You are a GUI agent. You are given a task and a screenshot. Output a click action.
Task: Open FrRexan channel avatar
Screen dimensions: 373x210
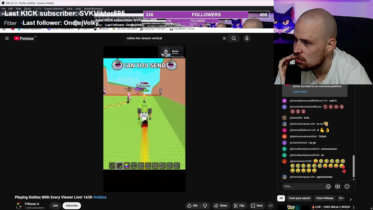[x=19, y=206]
